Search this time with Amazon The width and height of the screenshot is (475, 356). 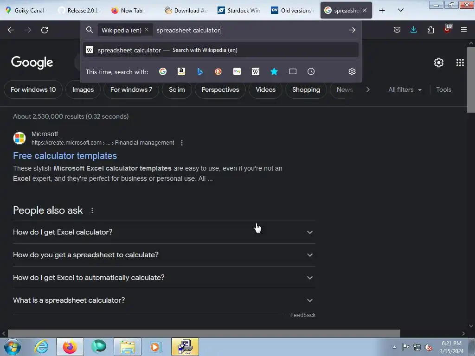(181, 71)
